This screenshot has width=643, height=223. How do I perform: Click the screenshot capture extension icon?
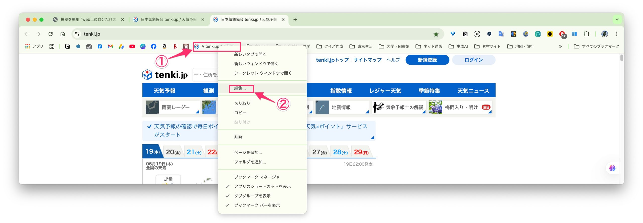(477, 34)
